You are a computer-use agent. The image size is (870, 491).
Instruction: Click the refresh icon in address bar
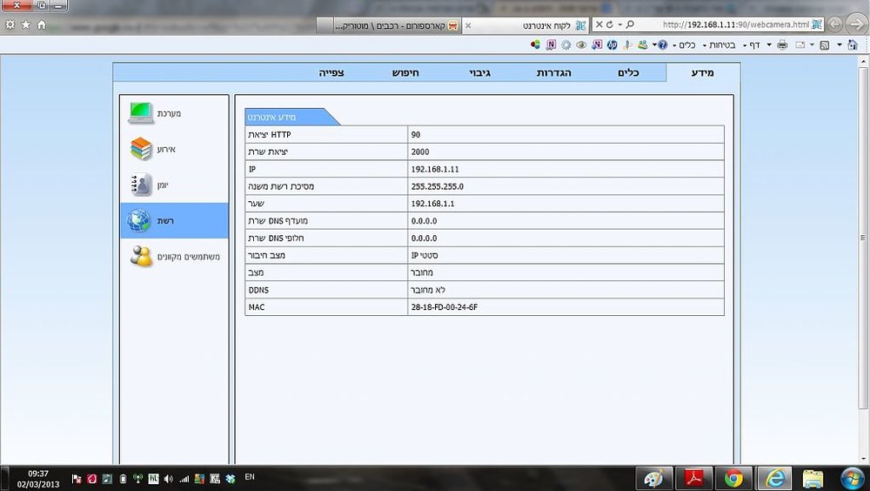click(609, 24)
